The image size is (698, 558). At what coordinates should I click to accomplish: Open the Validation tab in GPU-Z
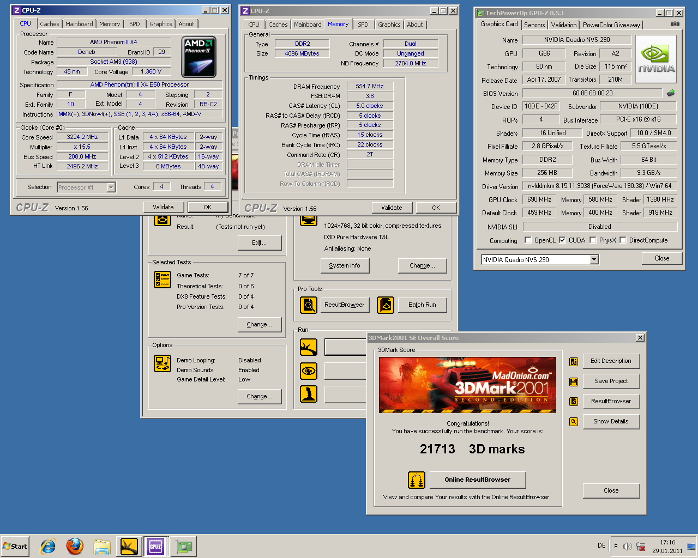(564, 25)
